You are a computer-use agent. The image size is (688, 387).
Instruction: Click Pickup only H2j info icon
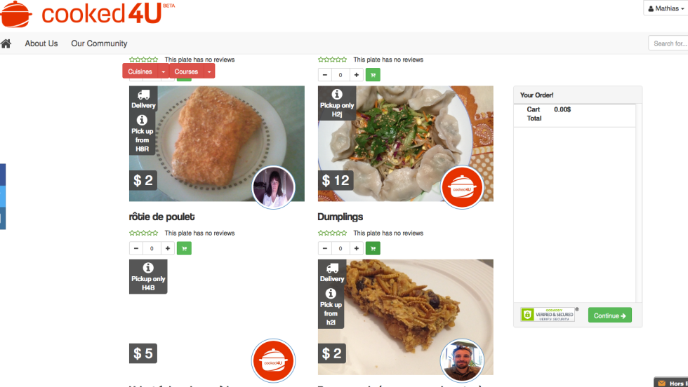pyautogui.click(x=337, y=94)
